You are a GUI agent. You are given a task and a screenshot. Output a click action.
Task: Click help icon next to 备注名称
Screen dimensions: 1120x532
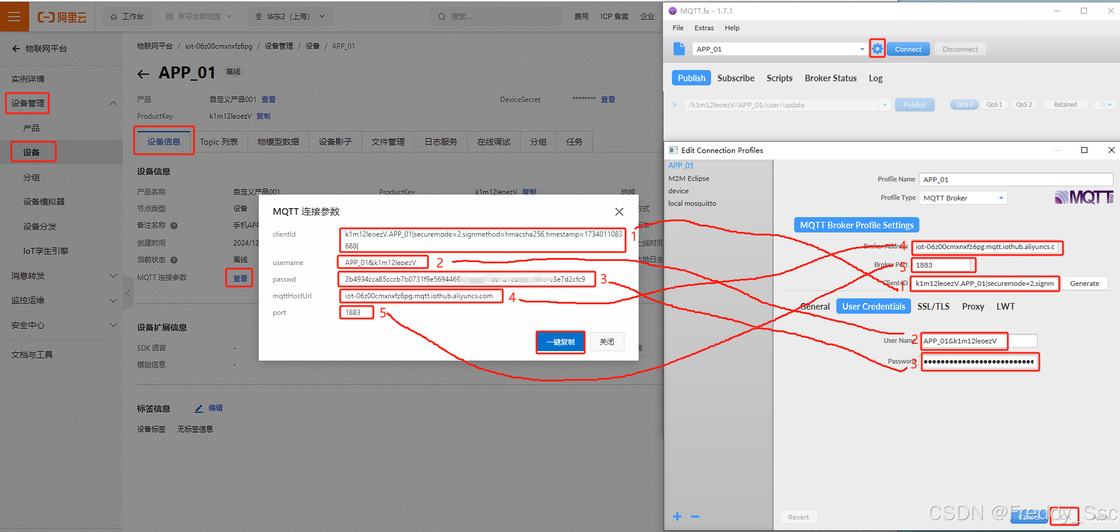point(174,225)
